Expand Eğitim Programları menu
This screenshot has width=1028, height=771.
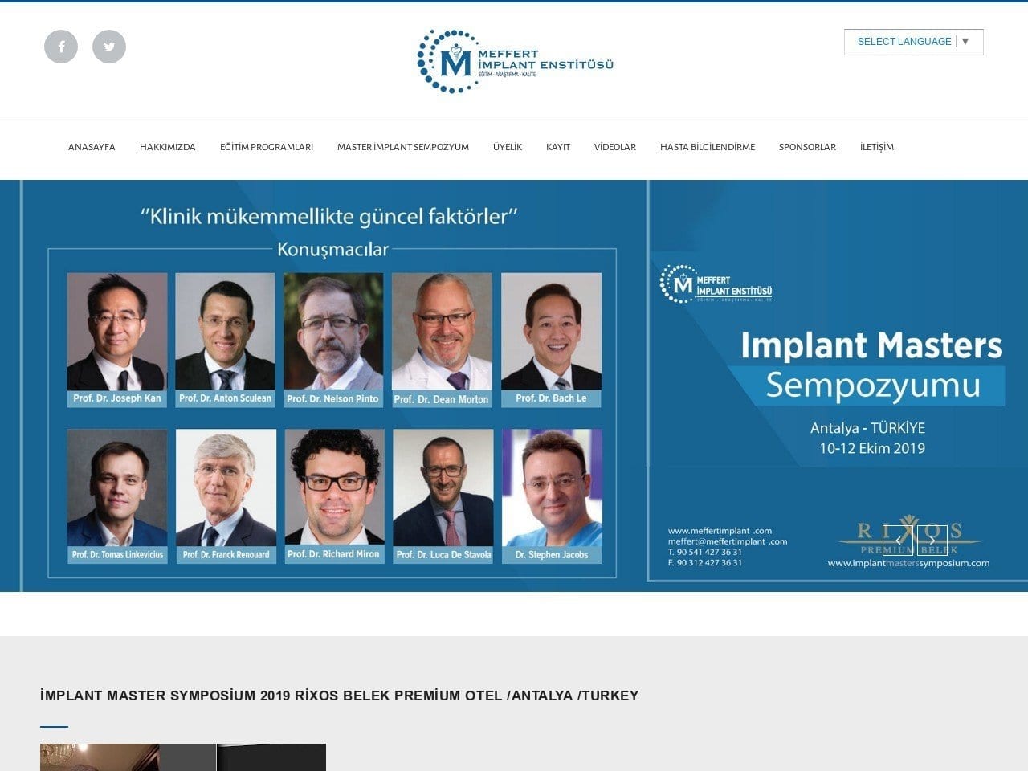tap(267, 147)
